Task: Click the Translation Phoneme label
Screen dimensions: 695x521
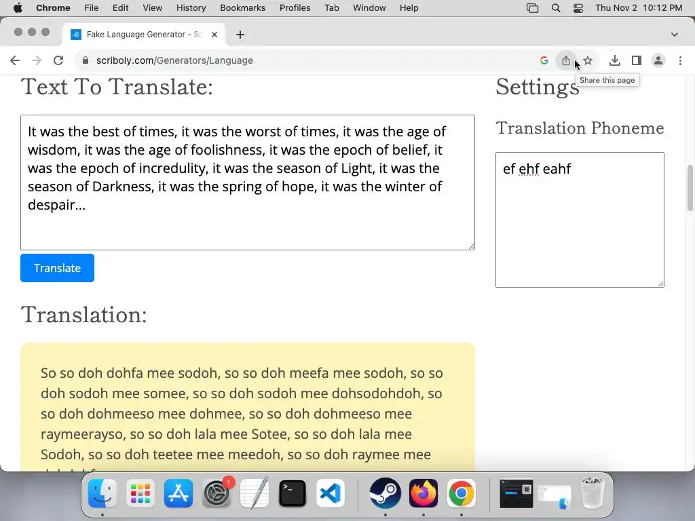Action: point(580,128)
